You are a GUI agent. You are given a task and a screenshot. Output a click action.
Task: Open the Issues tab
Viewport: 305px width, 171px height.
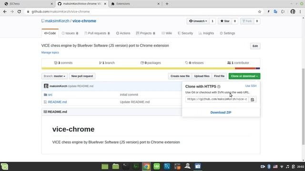pos(70,33)
